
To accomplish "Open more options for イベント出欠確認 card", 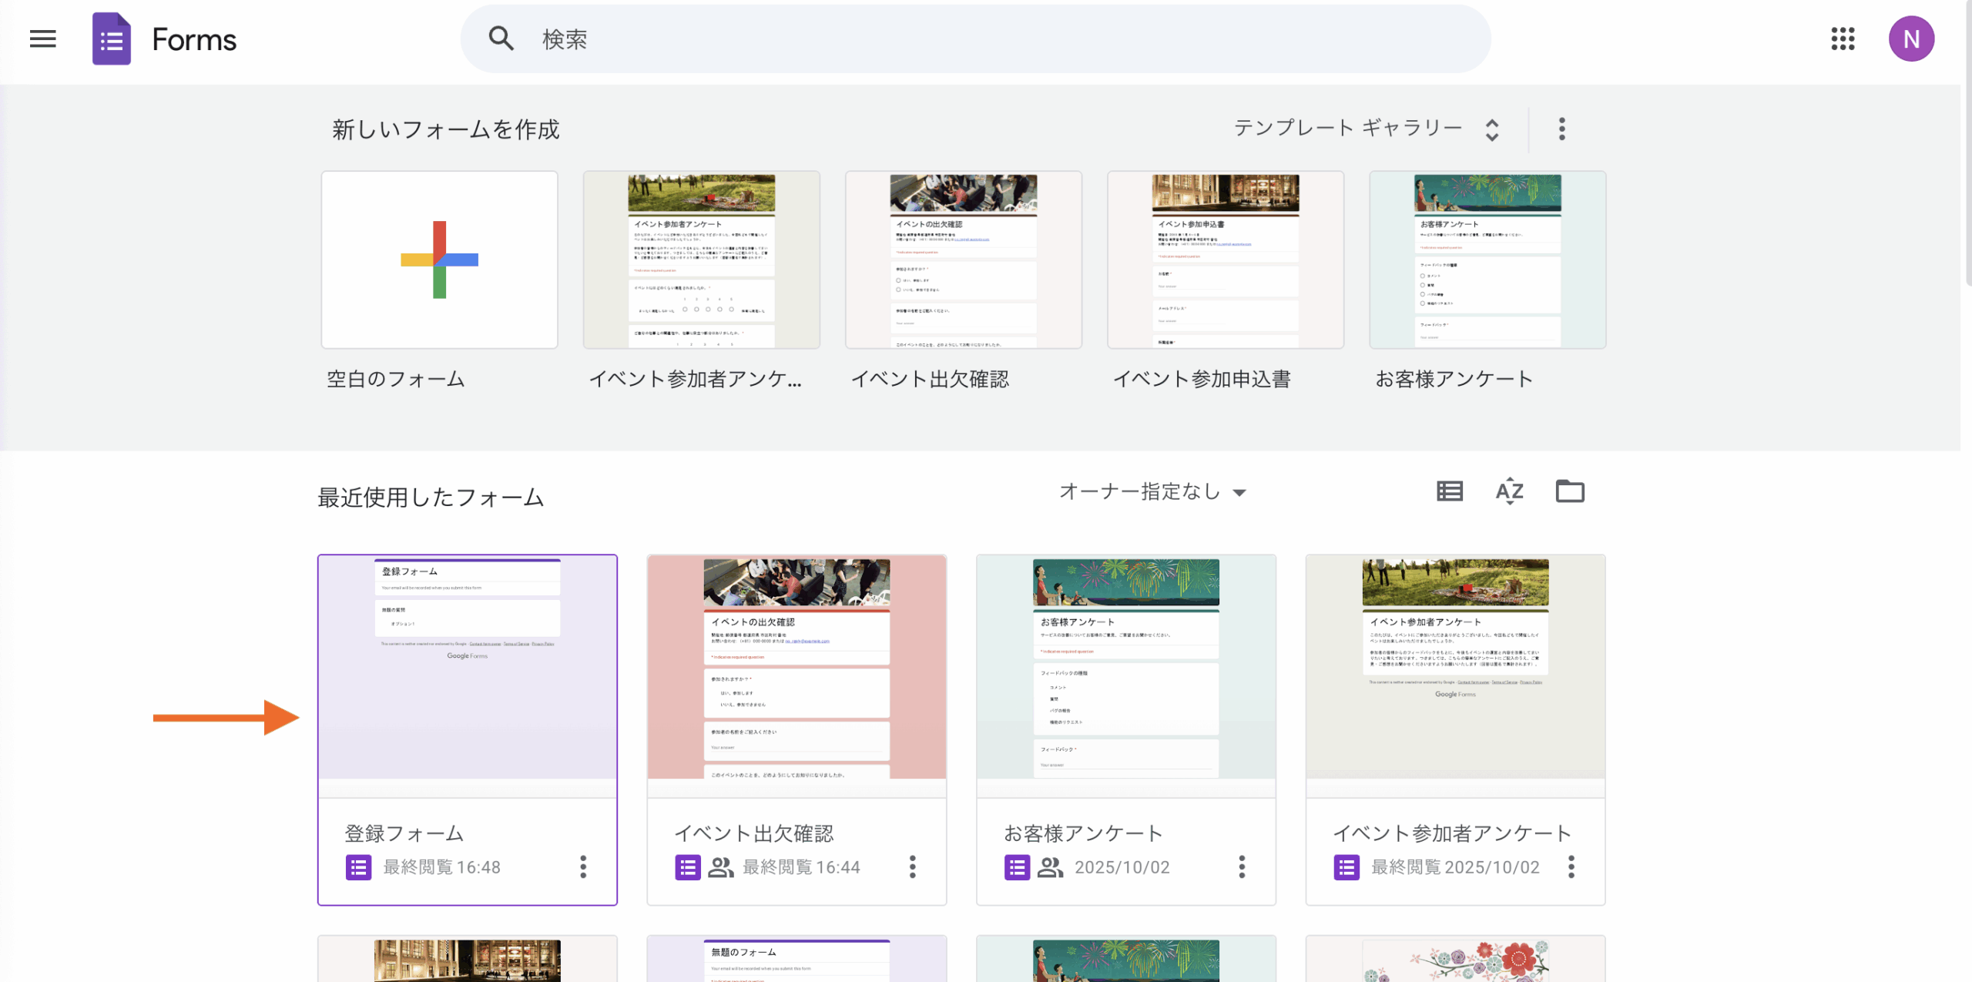I will (912, 866).
